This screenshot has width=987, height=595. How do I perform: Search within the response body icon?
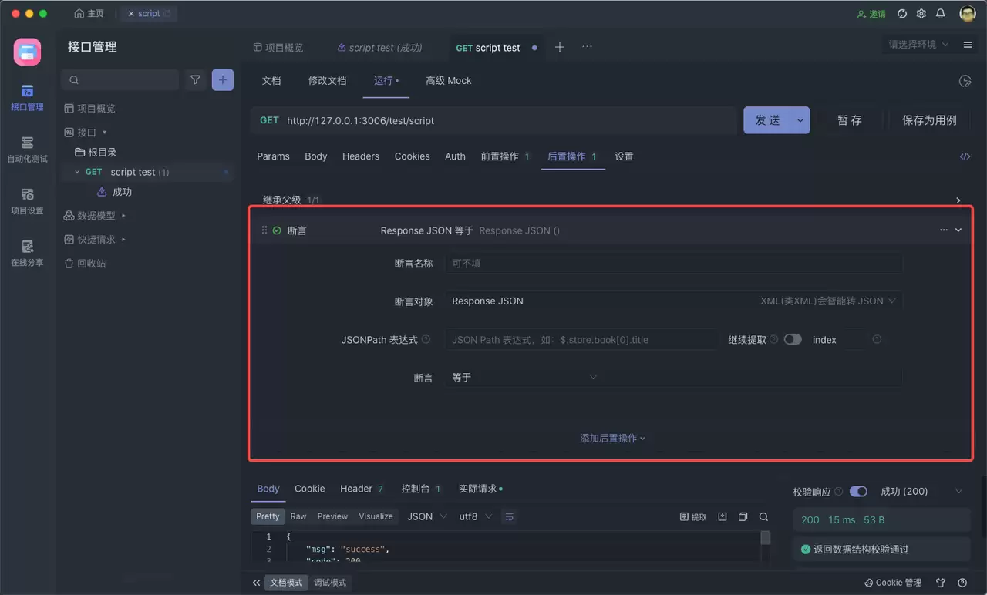763,516
